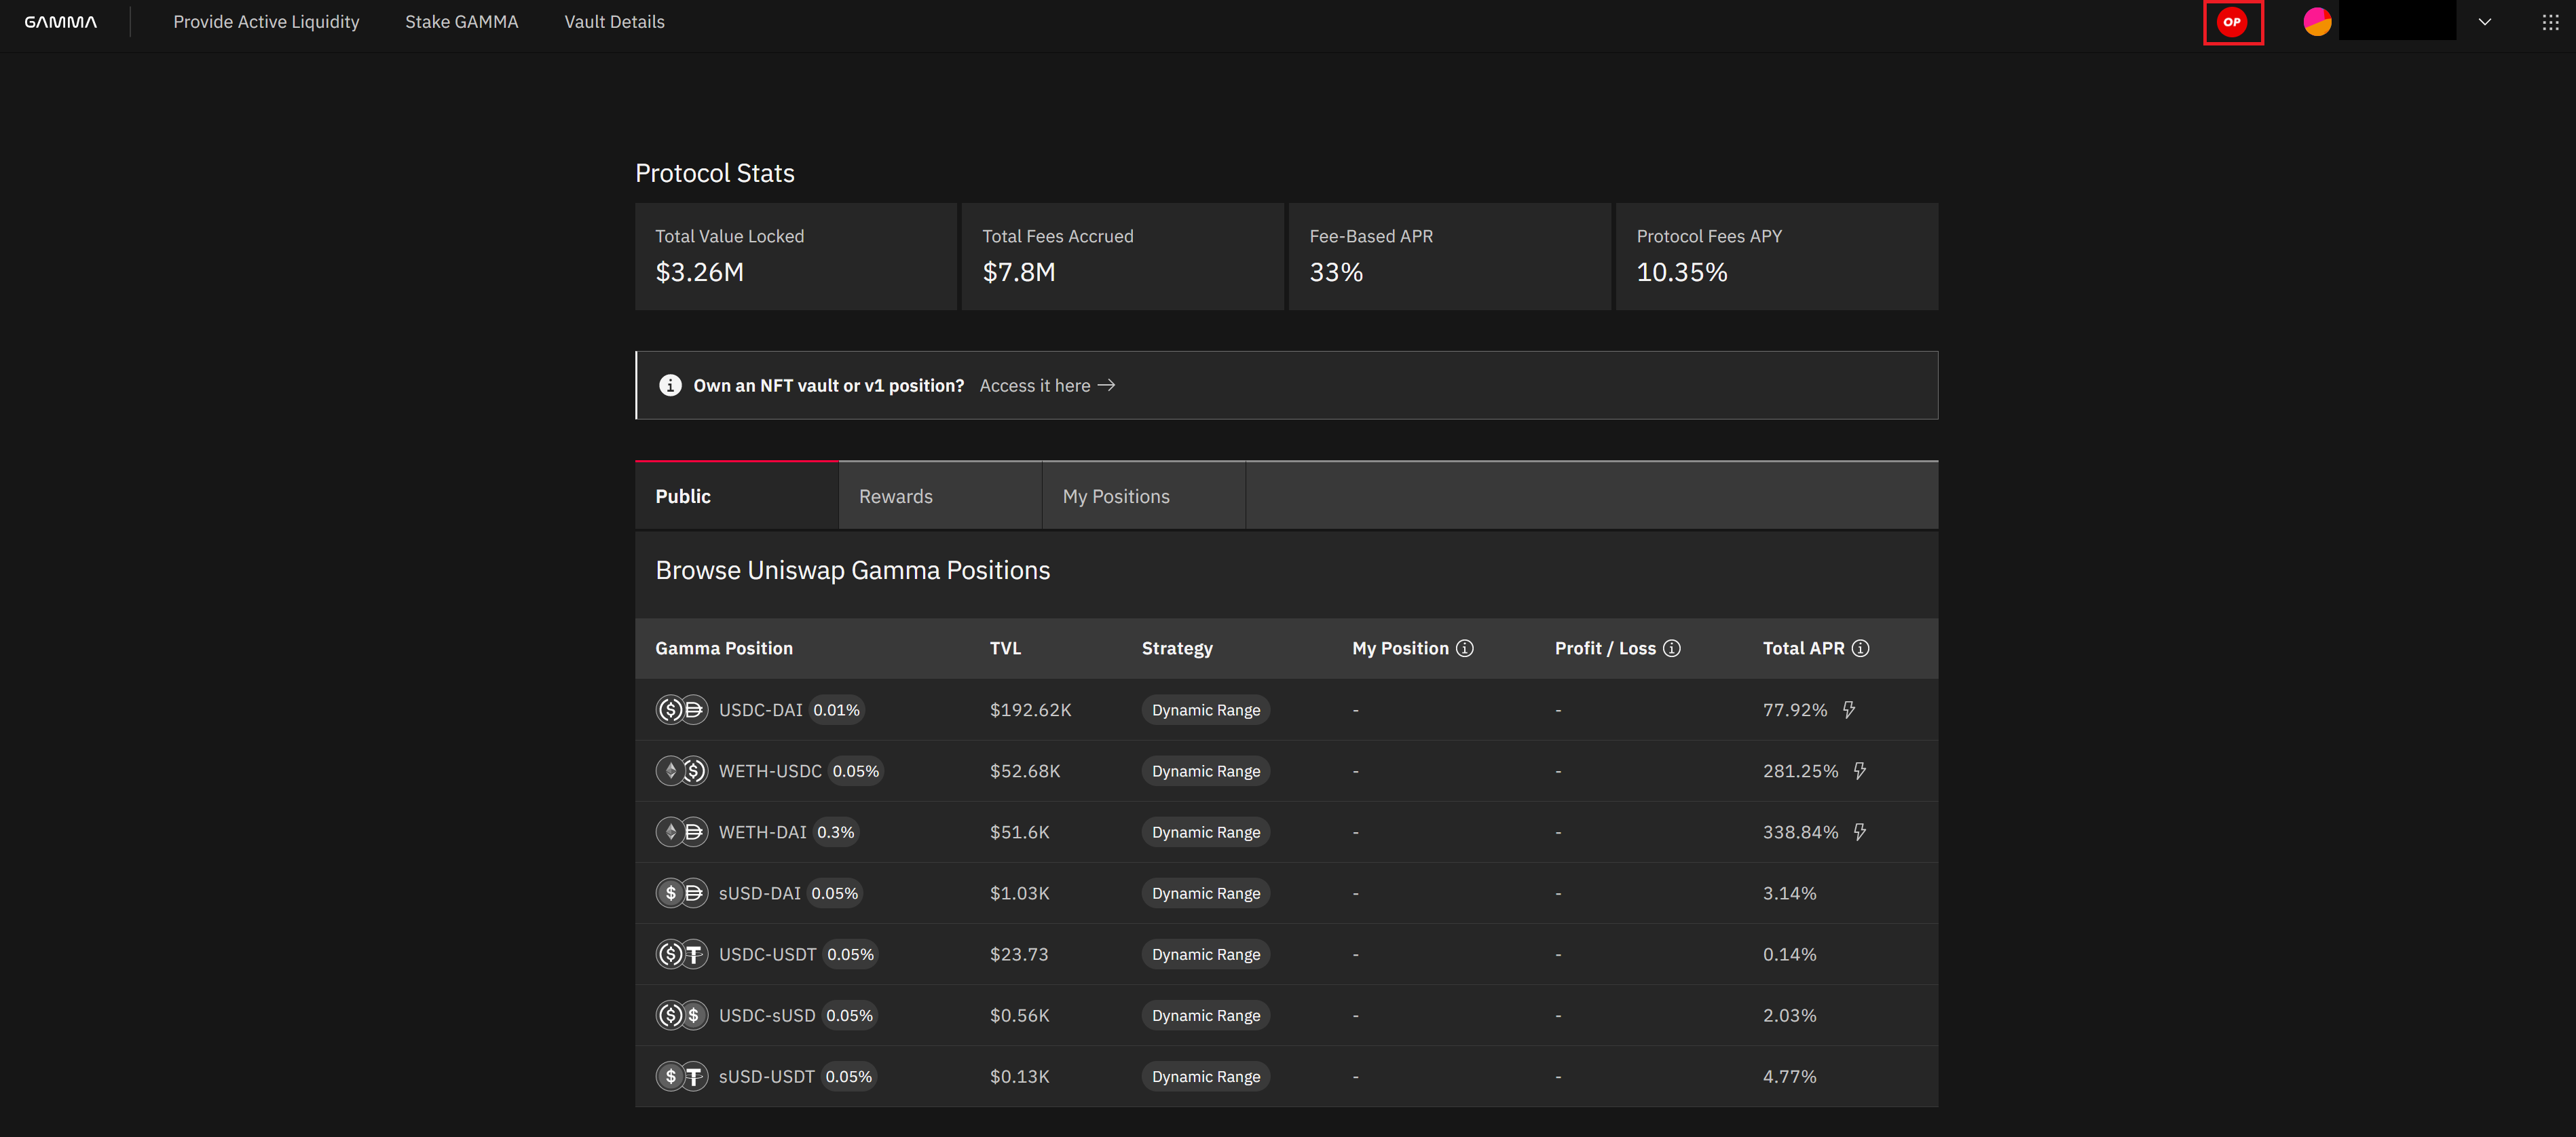The height and width of the screenshot is (1137, 2576).
Task: Click the $192.62K TVL value
Action: coord(1030,710)
